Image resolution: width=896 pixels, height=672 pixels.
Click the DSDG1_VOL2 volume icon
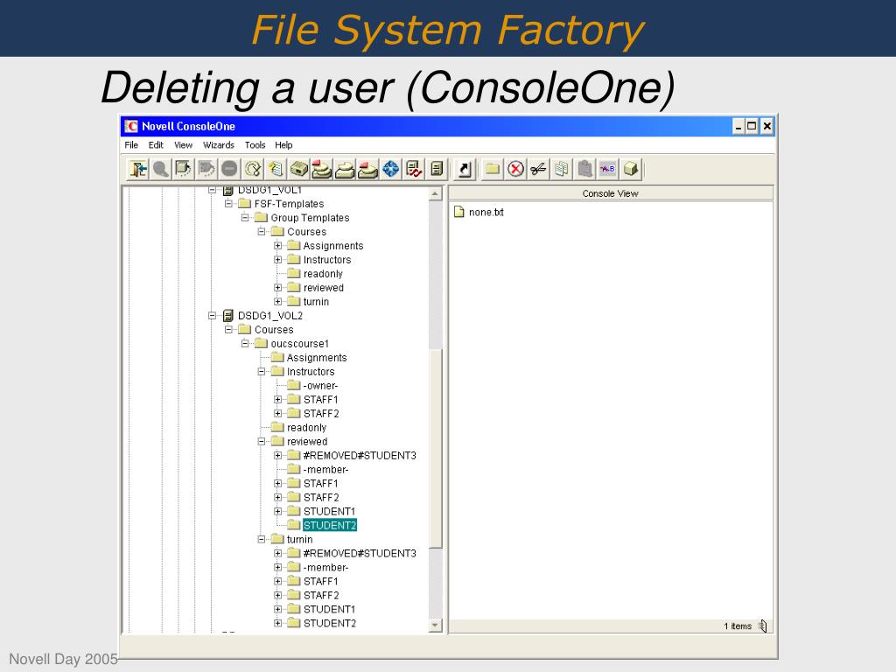pyautogui.click(x=228, y=315)
